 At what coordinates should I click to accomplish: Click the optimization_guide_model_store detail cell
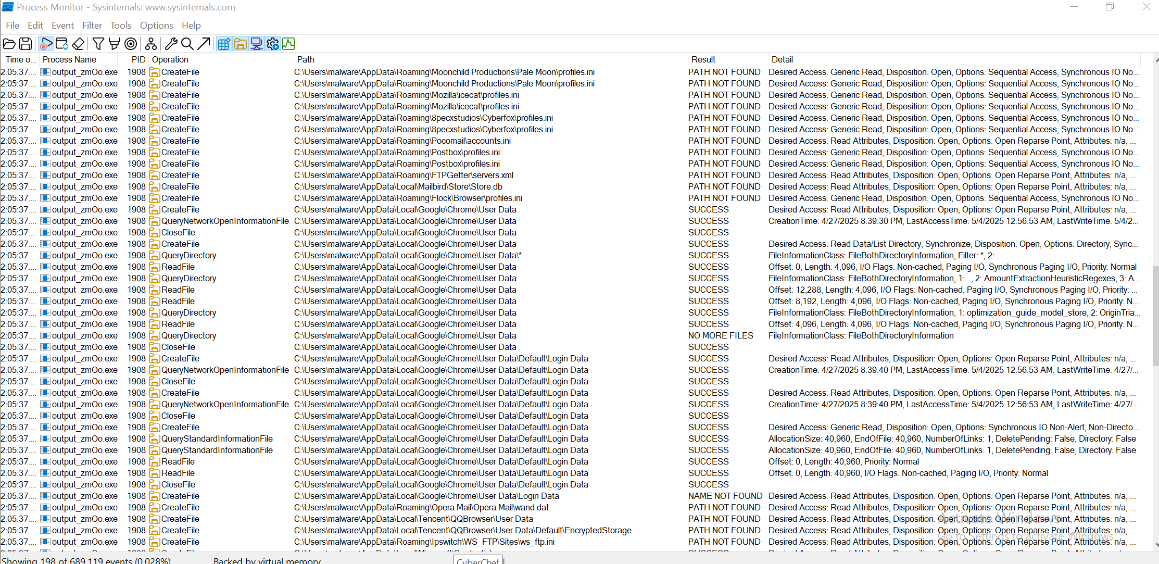[954, 312]
